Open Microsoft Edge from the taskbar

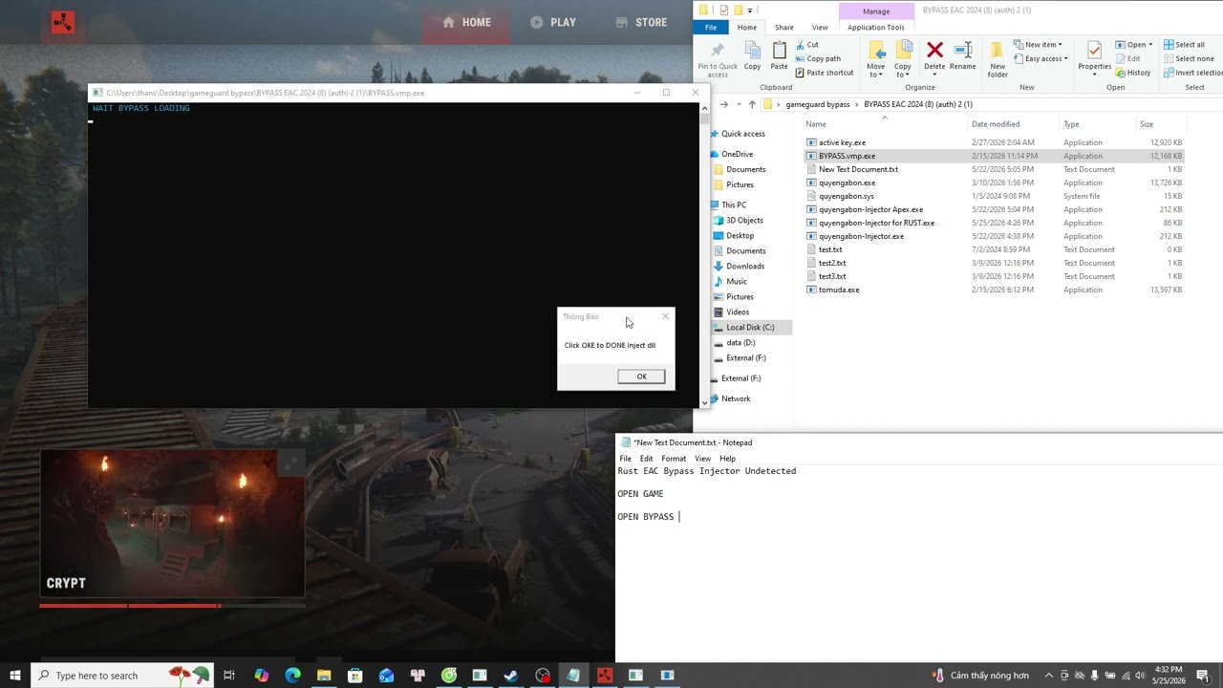292,676
